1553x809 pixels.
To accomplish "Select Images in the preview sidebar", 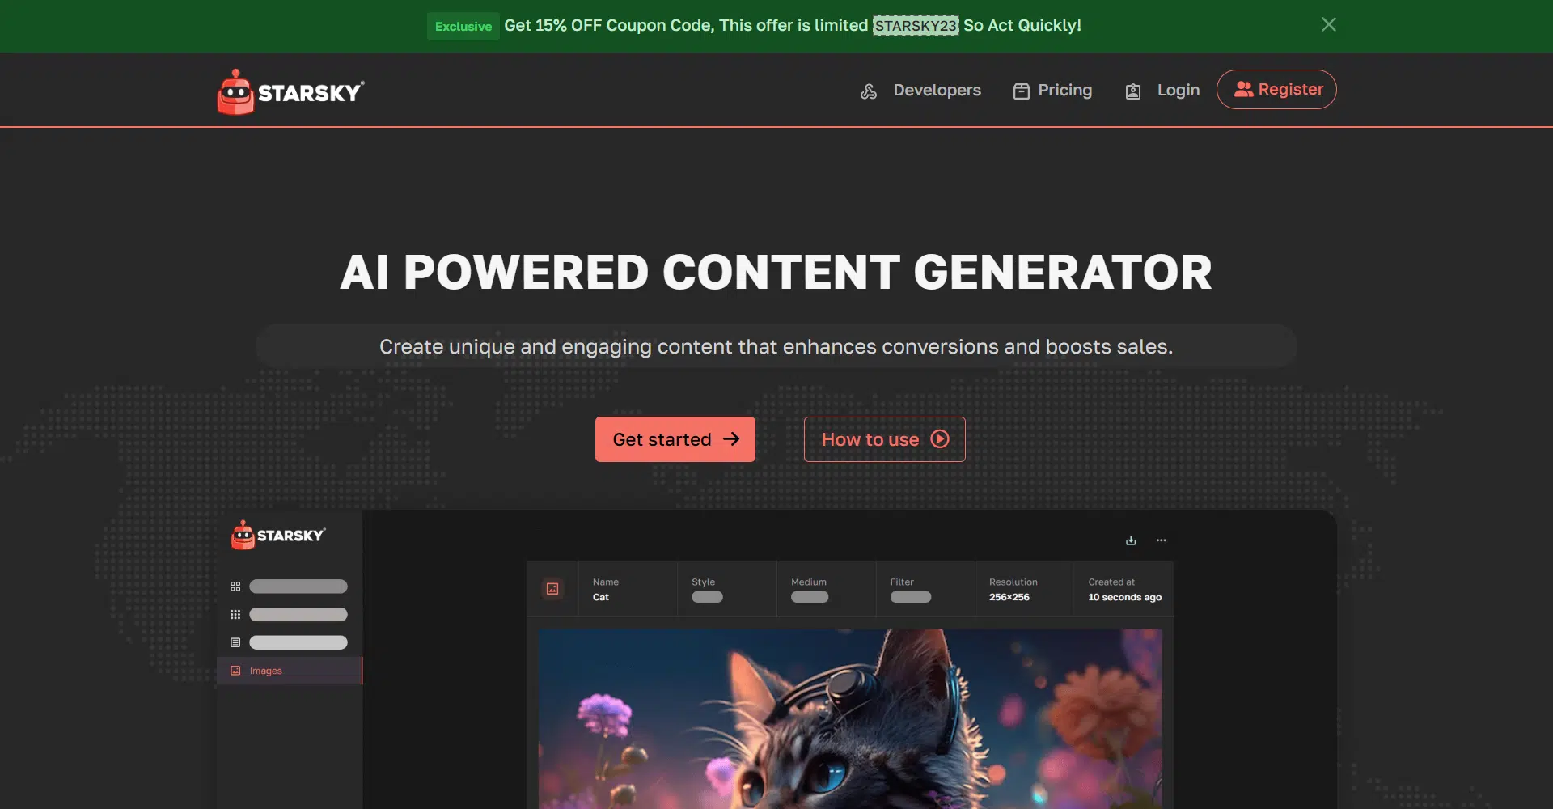I will pyautogui.click(x=266, y=671).
